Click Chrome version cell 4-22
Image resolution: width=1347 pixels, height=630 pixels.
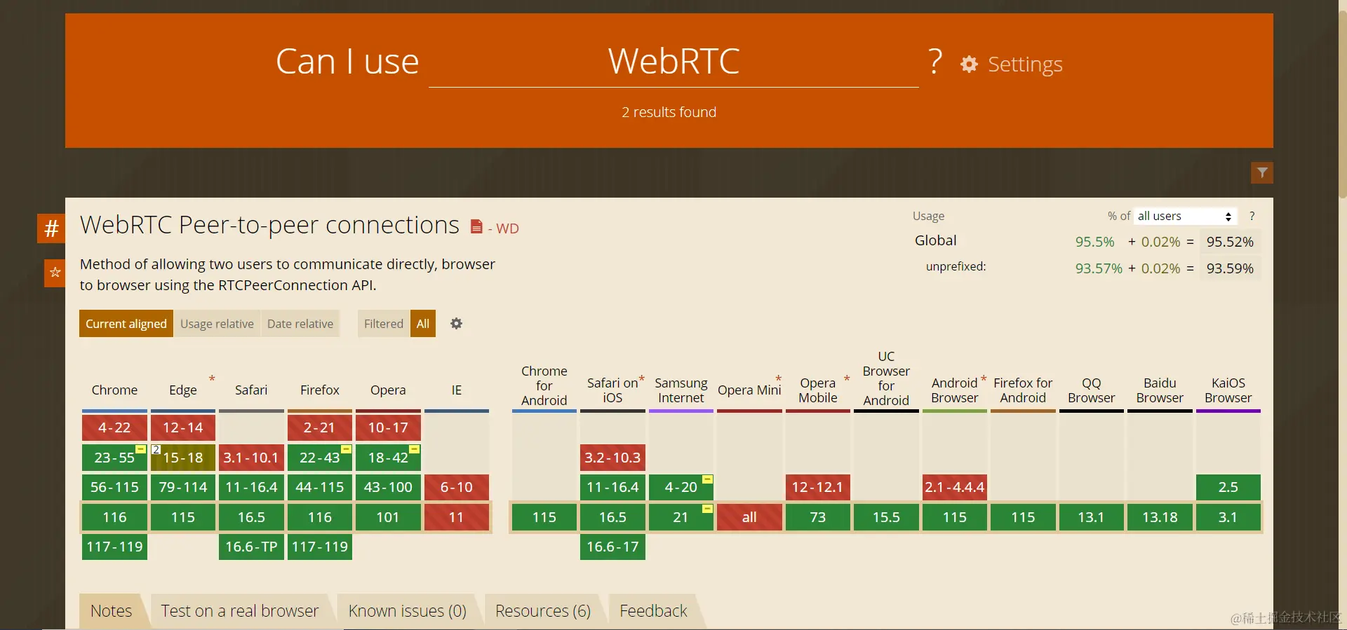tap(114, 427)
